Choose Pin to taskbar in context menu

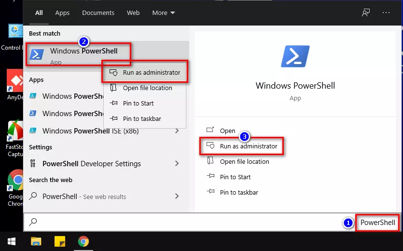pos(145,119)
